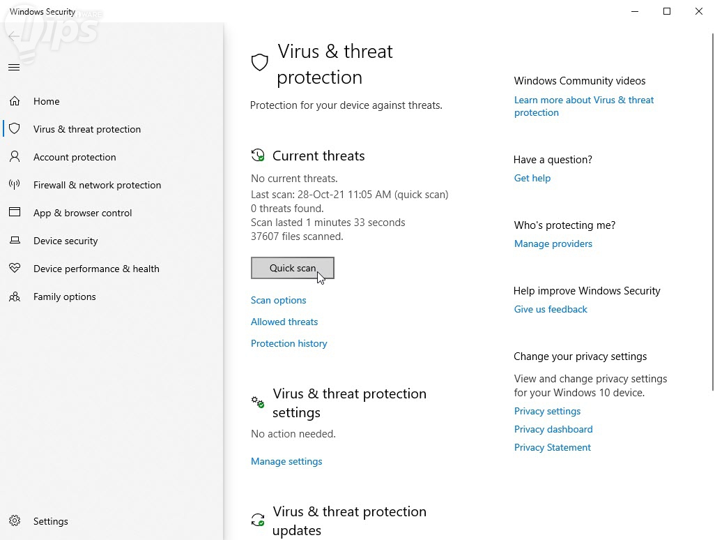715x540 pixels.
Task: Start a Quick scan
Action: coord(292,268)
